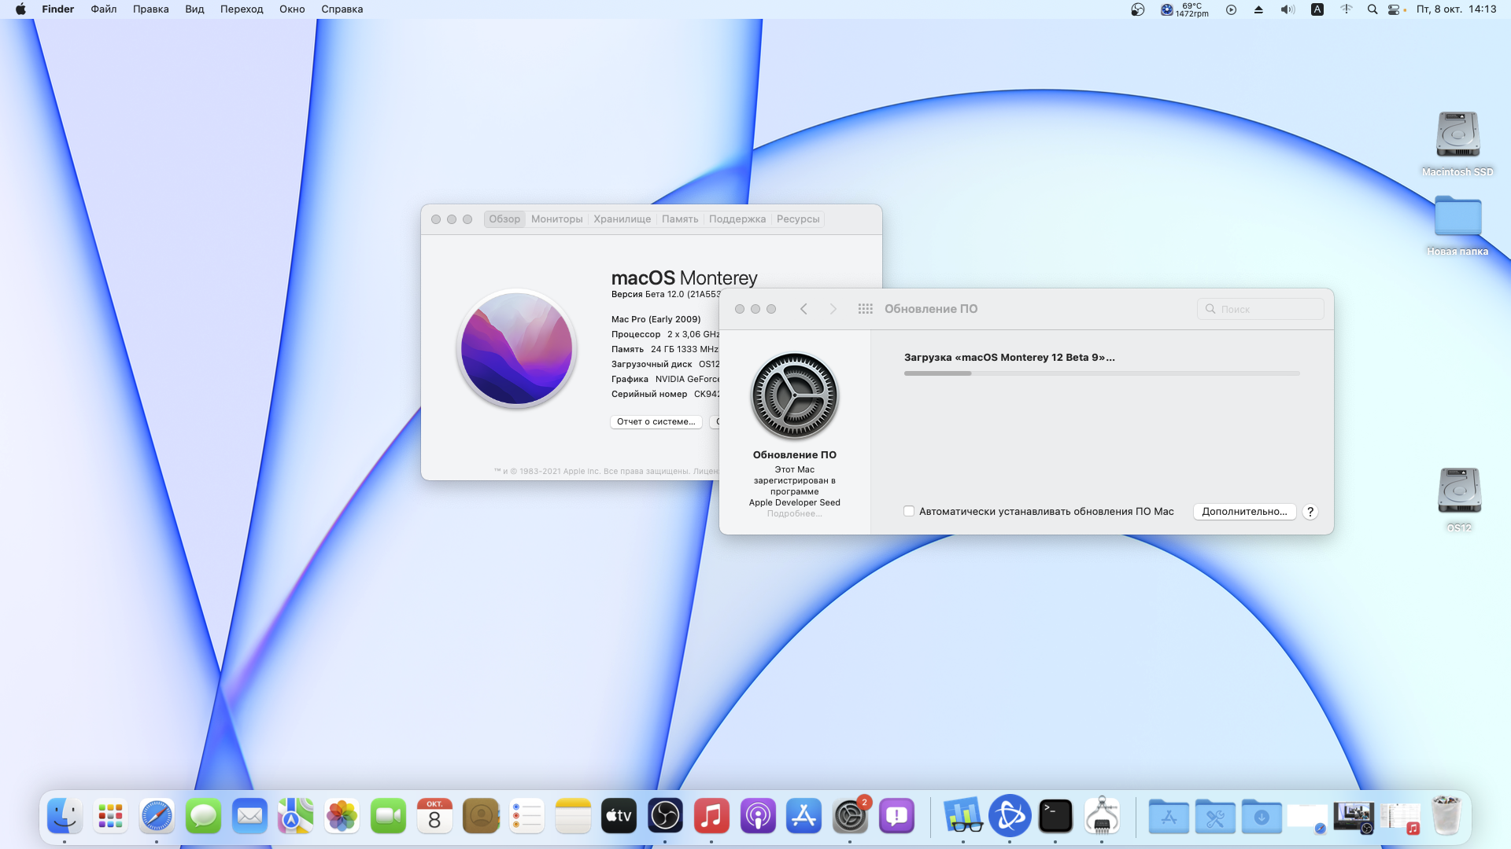The width and height of the screenshot is (1511, 849).
Task: Open the Правка menu
Action: click(x=150, y=9)
